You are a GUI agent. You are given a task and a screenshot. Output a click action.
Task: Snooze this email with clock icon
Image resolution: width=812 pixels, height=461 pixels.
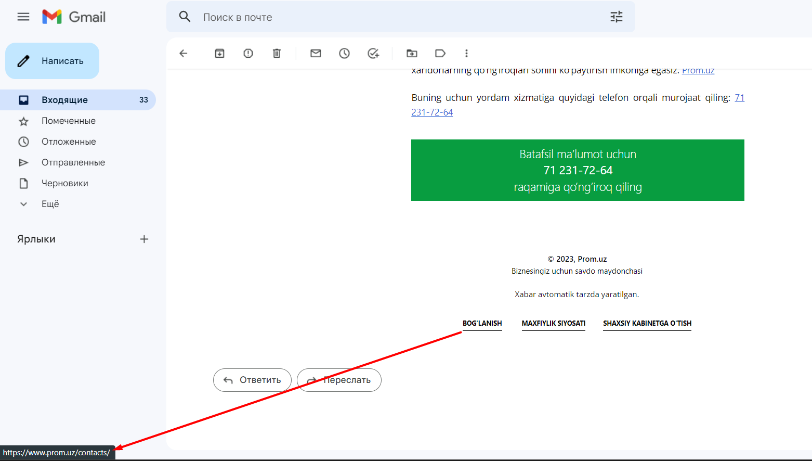click(x=344, y=53)
